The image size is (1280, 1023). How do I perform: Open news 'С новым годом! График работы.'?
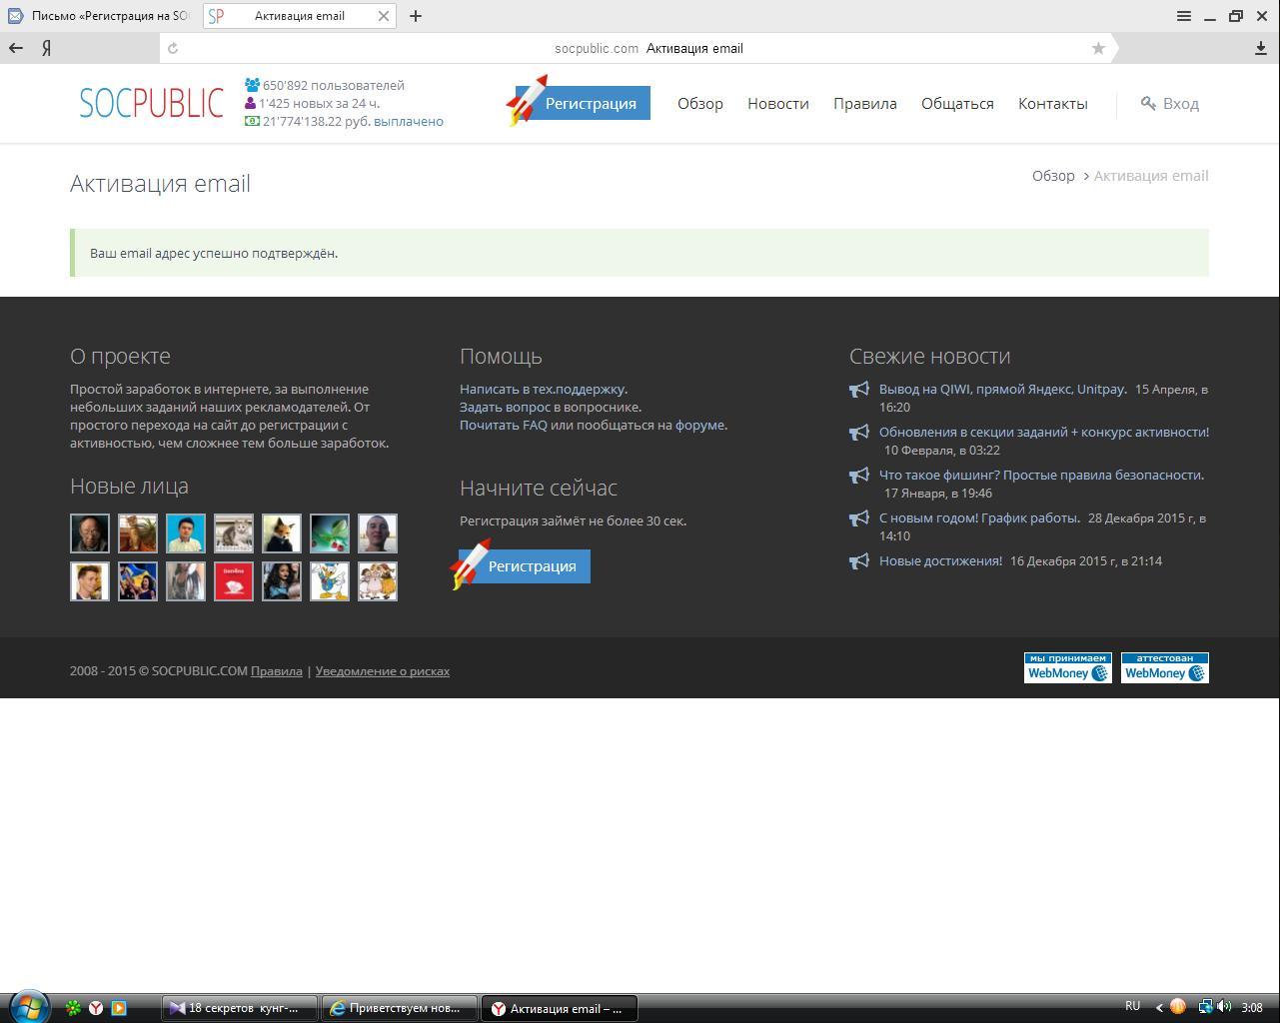pos(979,517)
